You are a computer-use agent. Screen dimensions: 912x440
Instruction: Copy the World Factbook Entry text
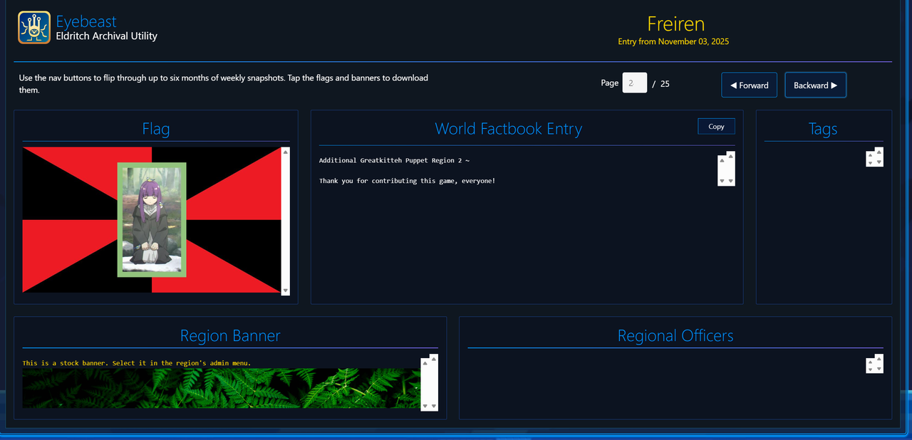coord(716,126)
